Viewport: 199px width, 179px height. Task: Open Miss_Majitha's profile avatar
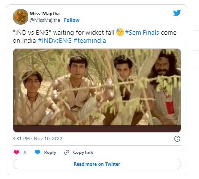21,17
